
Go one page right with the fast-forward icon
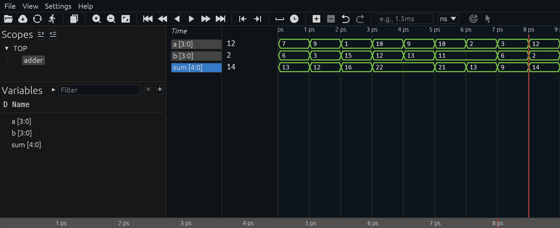click(x=206, y=19)
